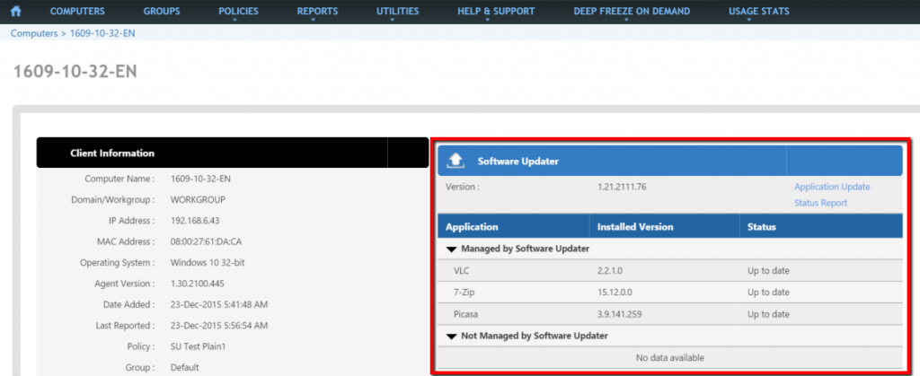Select the VLC application row

click(x=670, y=271)
